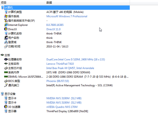Click the 操作系统版本升级(SP) icon
Viewport: 158px width, 114px height.
click(x=6, y=21)
